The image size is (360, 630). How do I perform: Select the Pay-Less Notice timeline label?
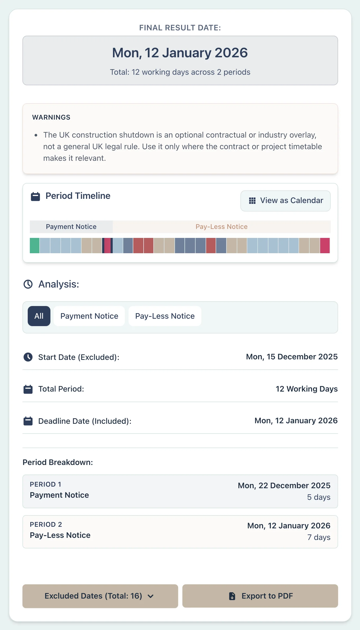[x=221, y=227]
